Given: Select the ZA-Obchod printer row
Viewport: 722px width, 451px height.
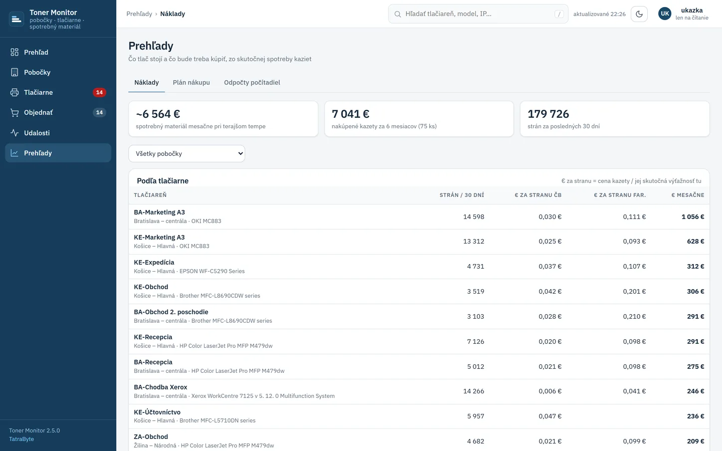Looking at the screenshot, I should [419, 441].
